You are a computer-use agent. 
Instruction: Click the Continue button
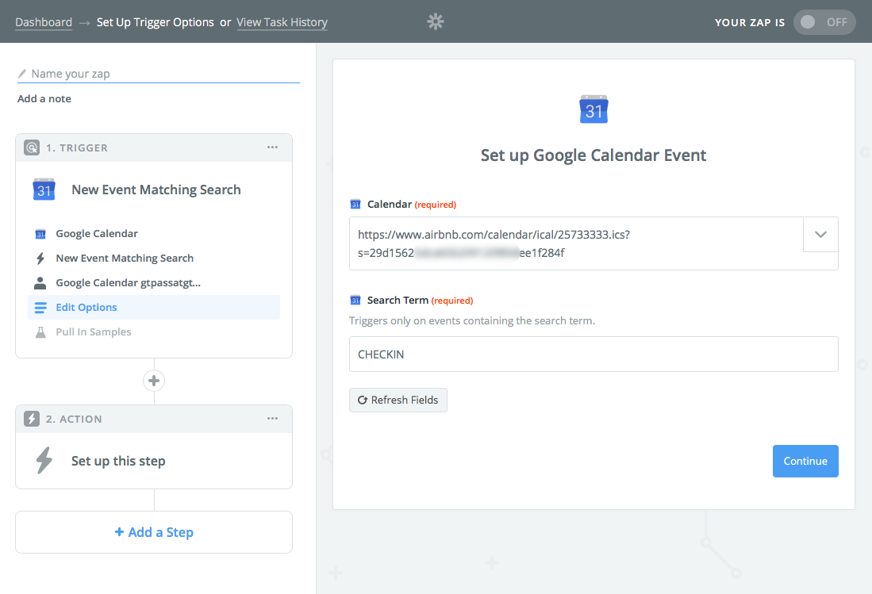tap(805, 462)
